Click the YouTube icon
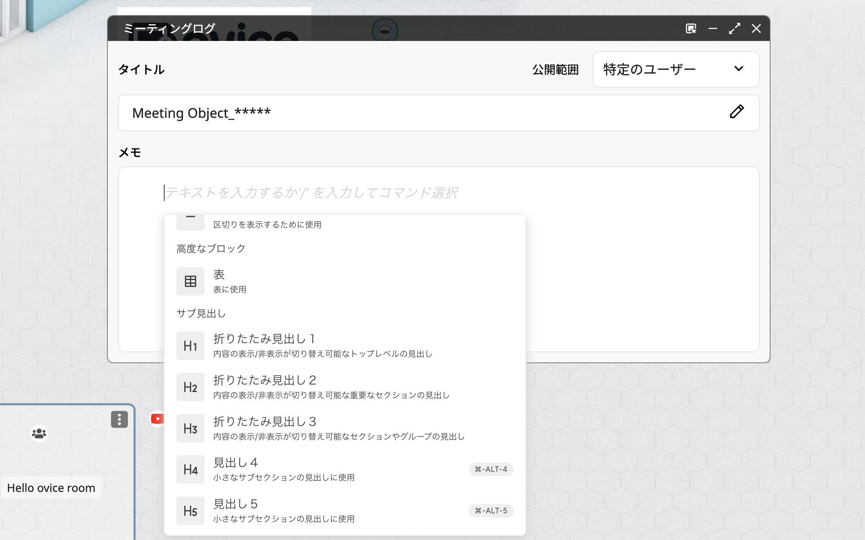Viewport: 865px width, 540px height. click(x=158, y=418)
